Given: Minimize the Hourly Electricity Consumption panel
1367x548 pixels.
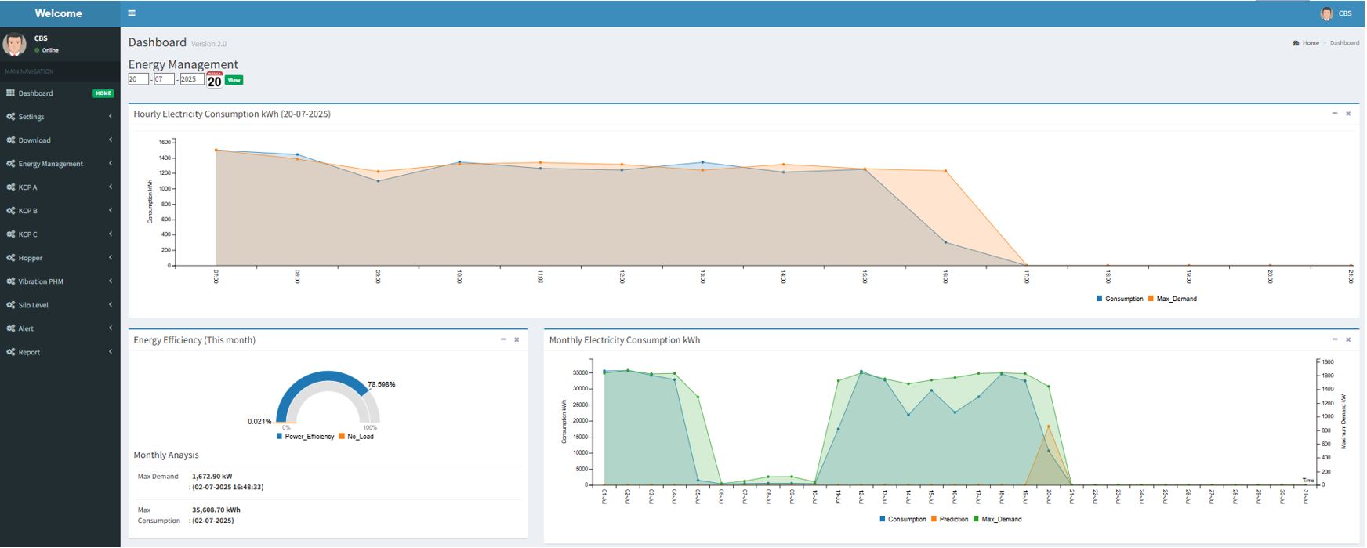Looking at the screenshot, I should point(1335,114).
